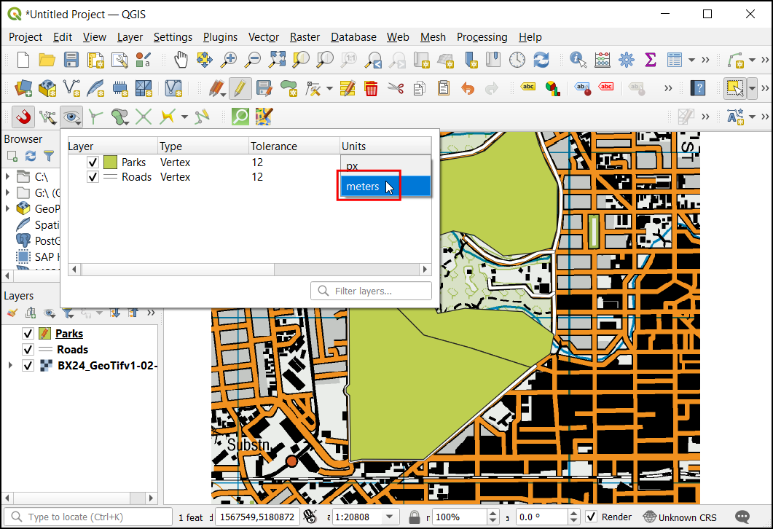Toggle Roads layer visibility in Layers panel
The image size is (773, 529).
coord(28,350)
